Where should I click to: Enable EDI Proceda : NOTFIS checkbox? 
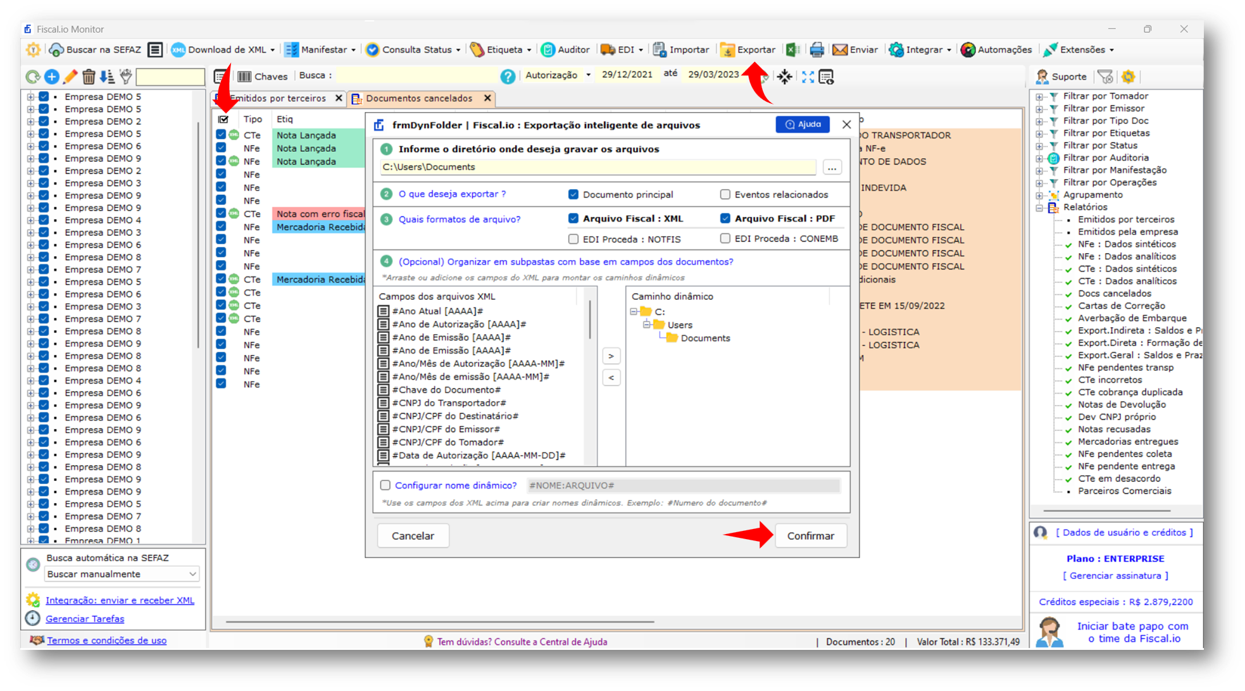click(x=573, y=239)
